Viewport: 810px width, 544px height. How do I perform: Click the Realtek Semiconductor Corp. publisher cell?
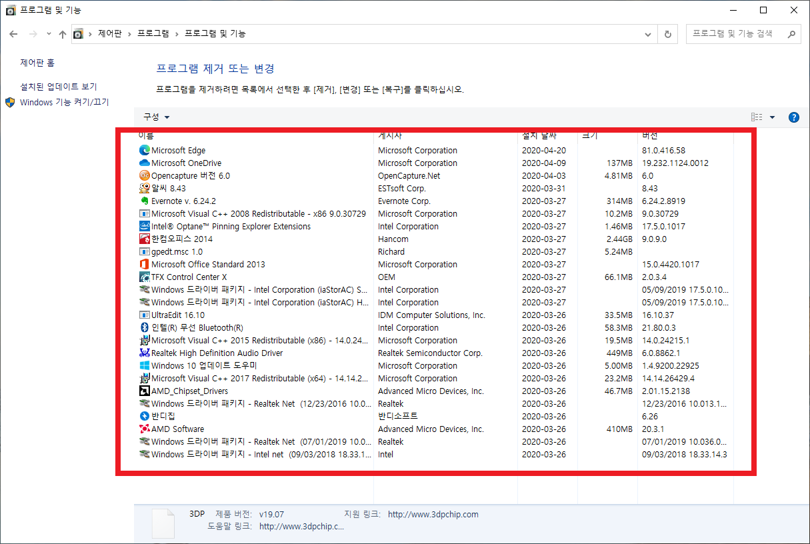pos(430,353)
